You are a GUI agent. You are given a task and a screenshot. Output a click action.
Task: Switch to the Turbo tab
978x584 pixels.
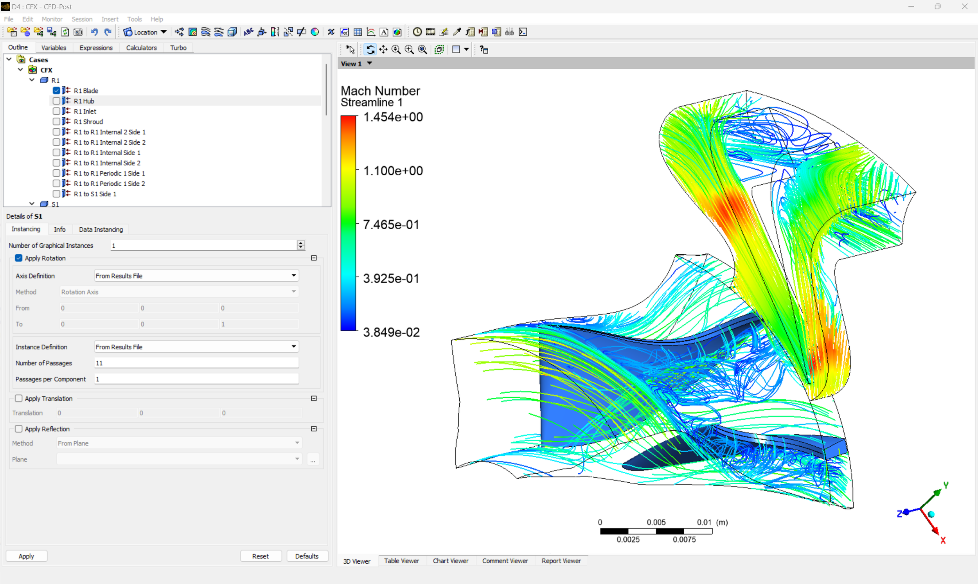coord(178,48)
